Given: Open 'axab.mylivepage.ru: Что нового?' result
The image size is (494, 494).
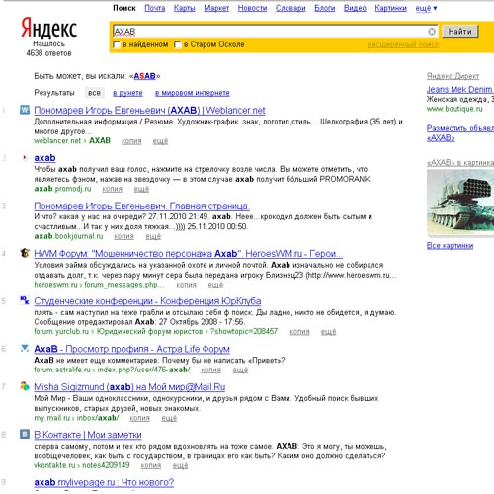Looking at the screenshot, I should pos(104,482).
